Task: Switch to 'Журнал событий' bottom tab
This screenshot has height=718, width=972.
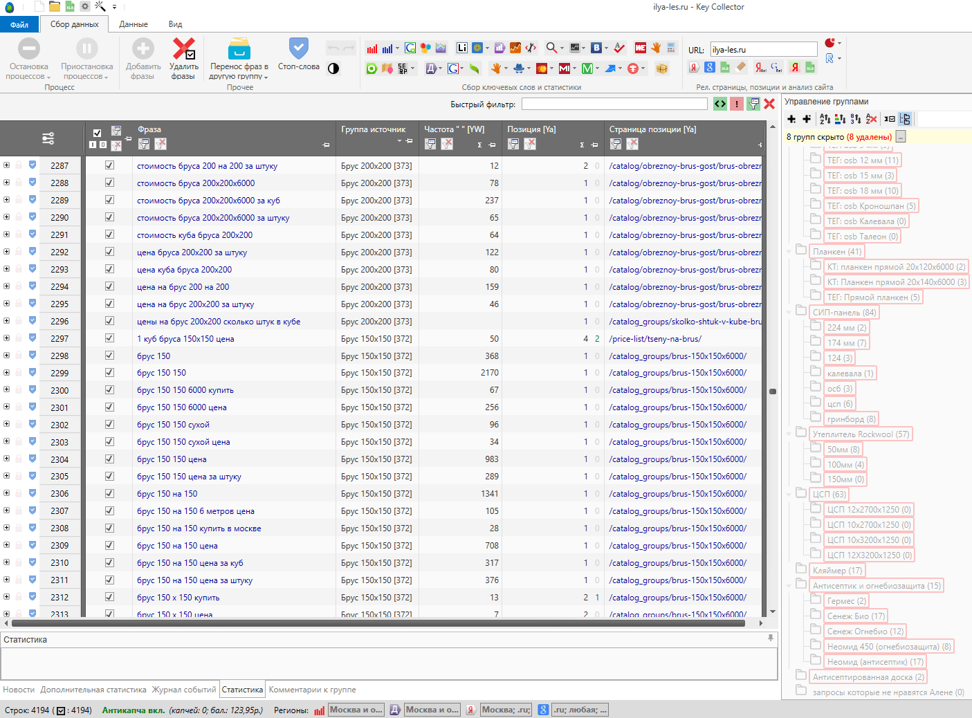Action: point(184,690)
